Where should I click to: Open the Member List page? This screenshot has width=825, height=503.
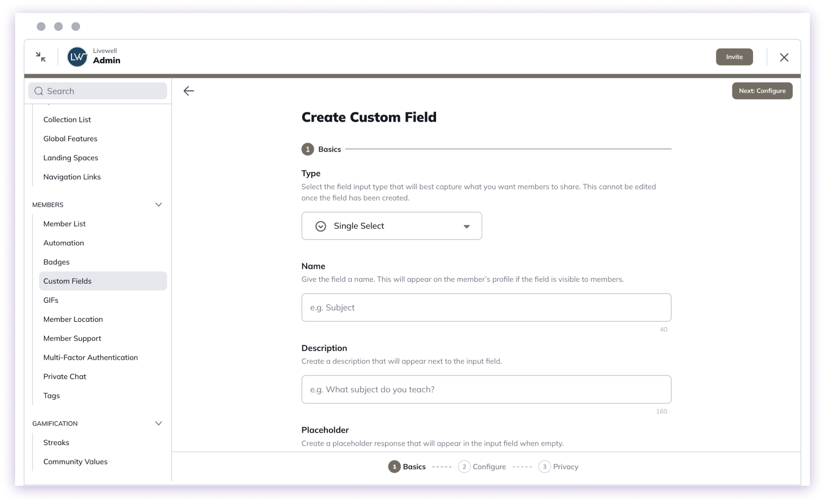coord(64,223)
